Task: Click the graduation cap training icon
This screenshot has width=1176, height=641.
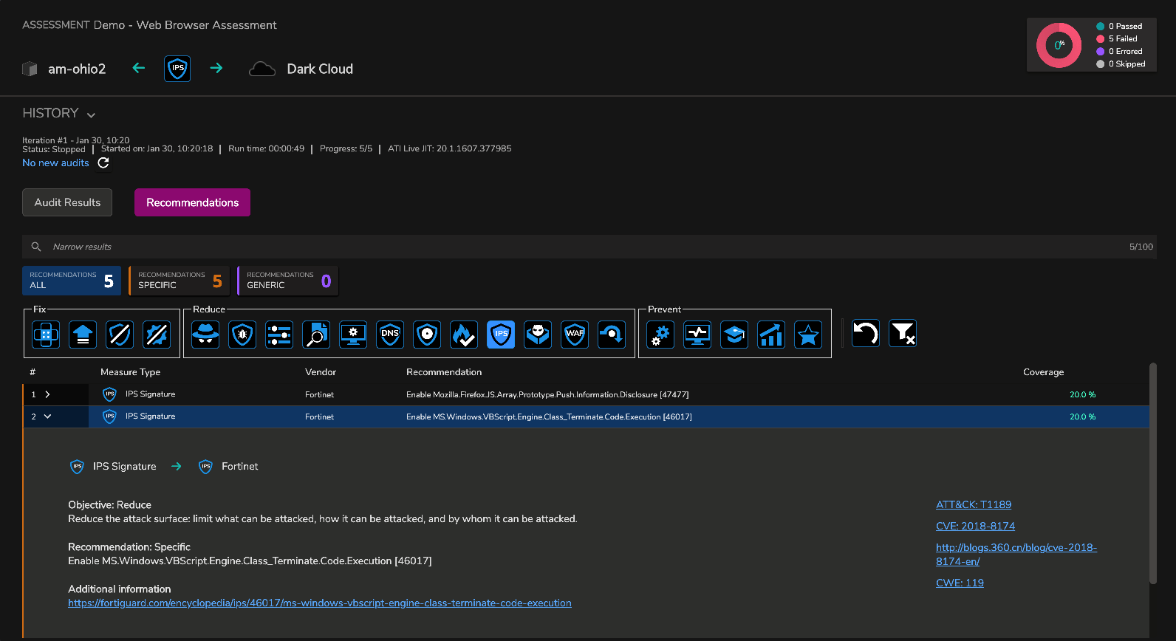Action: pos(734,335)
